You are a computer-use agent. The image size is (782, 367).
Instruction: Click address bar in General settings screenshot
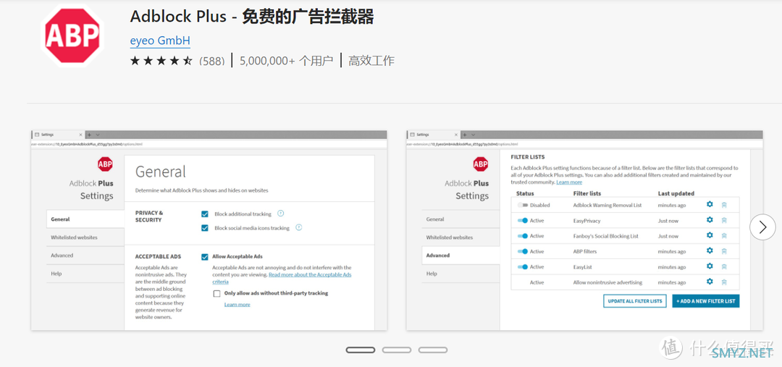pos(209,143)
